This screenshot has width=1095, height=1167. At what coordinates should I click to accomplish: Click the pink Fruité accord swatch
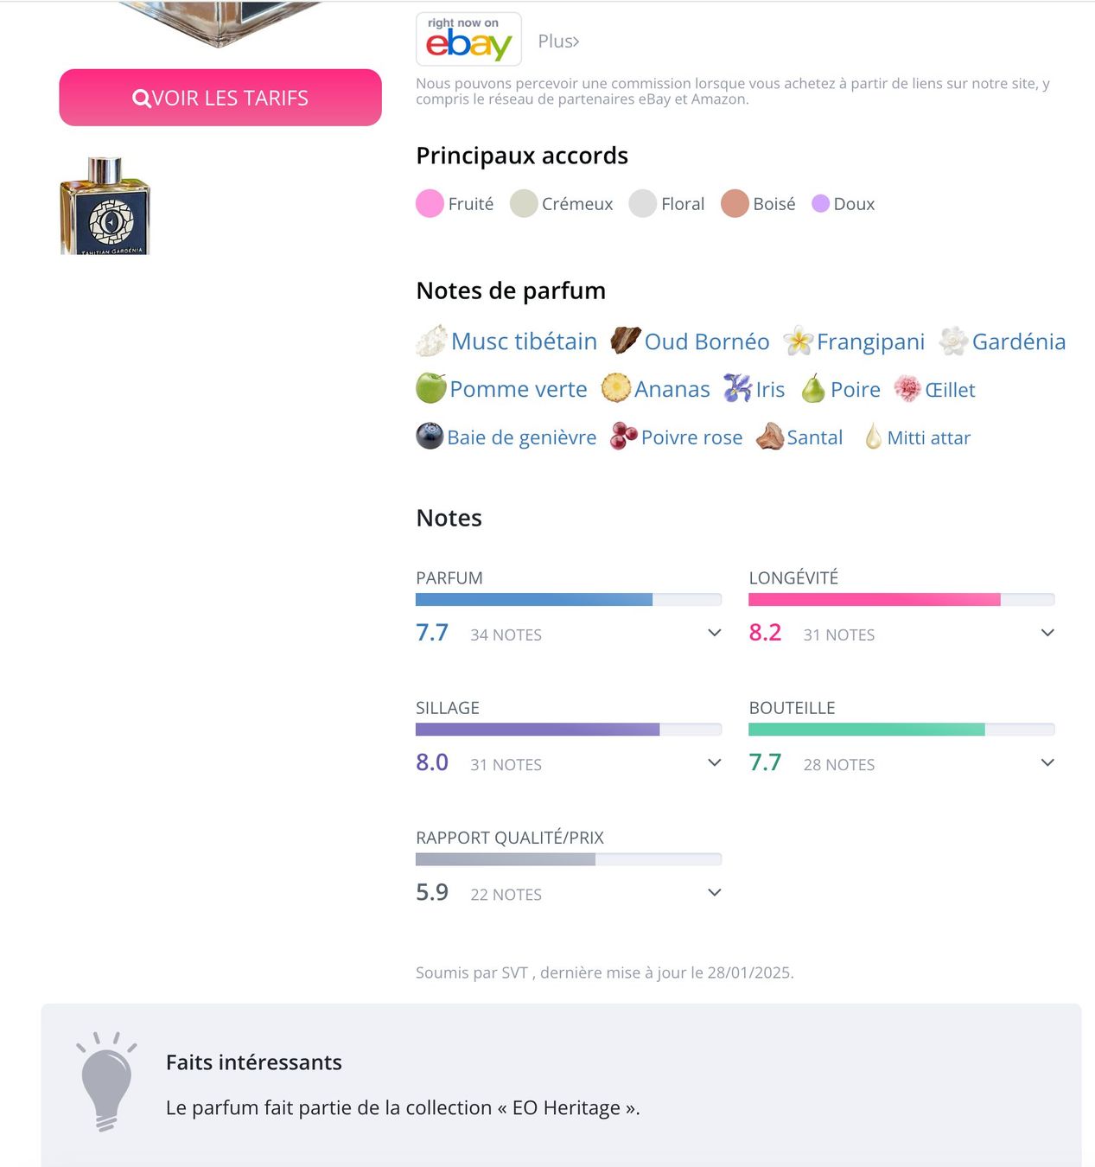point(430,204)
